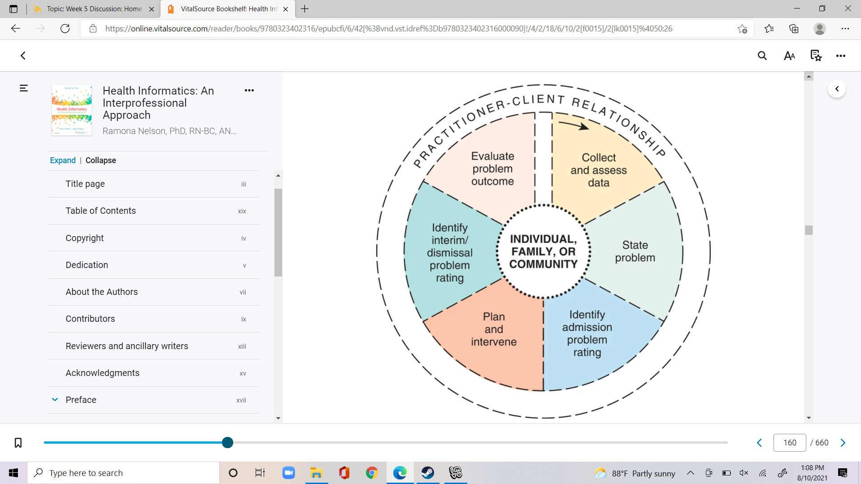The width and height of the screenshot is (861, 484).
Task: Open the book options three-dot menu
Action: point(249,90)
